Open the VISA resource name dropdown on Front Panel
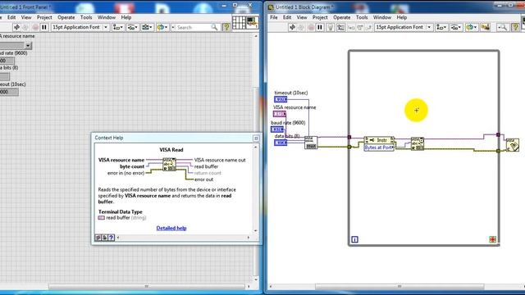This screenshot has height=295, width=525. pos(28,46)
